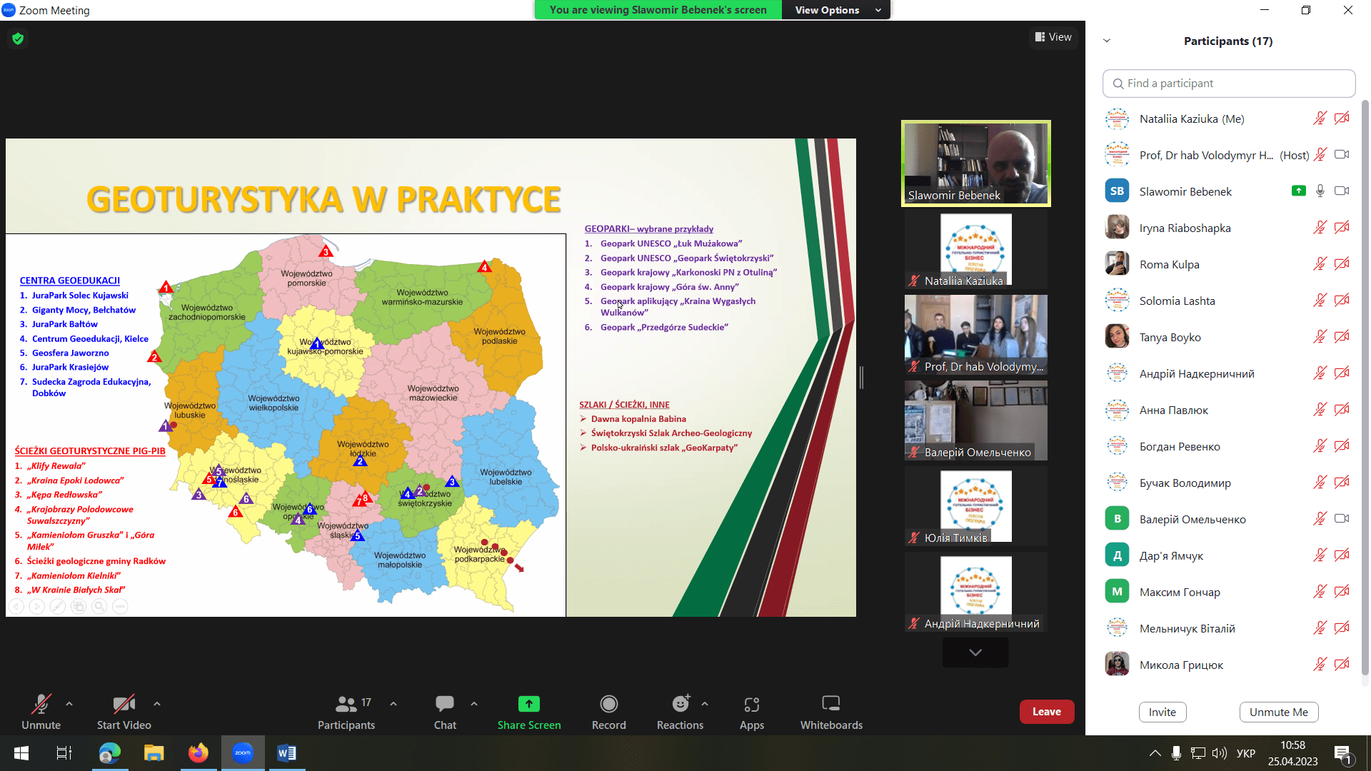
Task: Open Firefox from the taskbar
Action: [x=198, y=753]
